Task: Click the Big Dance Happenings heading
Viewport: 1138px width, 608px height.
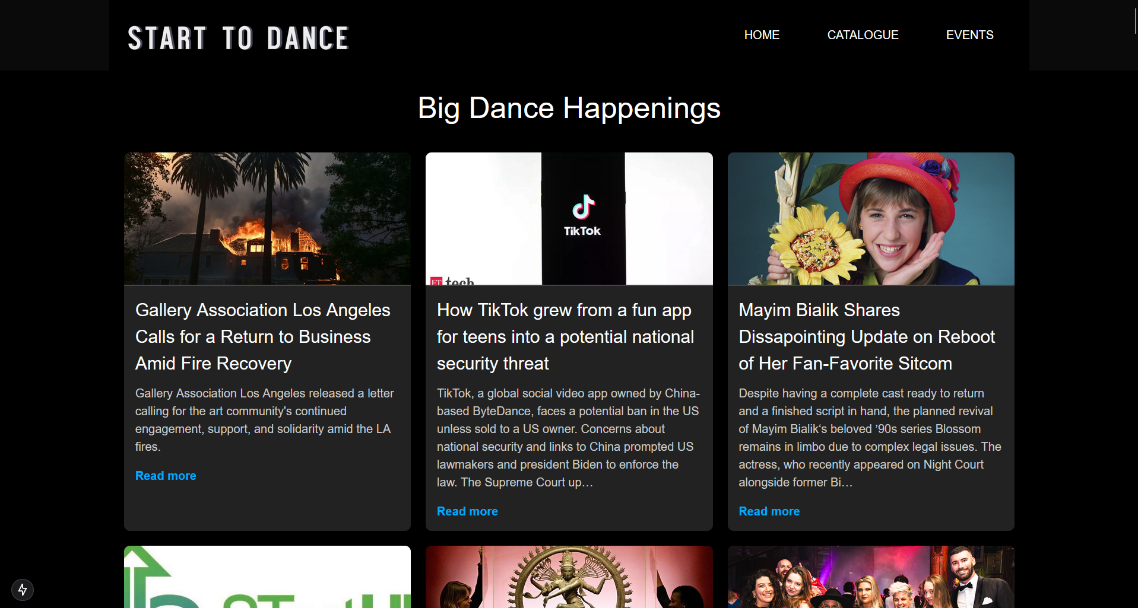Action: click(569, 108)
